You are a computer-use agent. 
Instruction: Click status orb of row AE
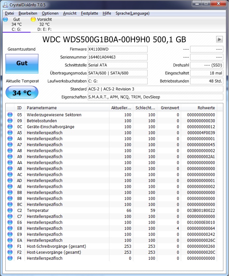pos(10,186)
